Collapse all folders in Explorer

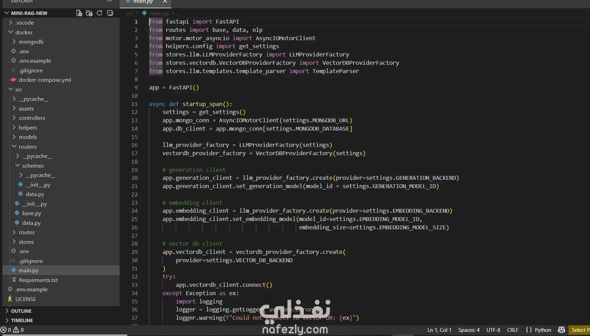[x=110, y=13]
